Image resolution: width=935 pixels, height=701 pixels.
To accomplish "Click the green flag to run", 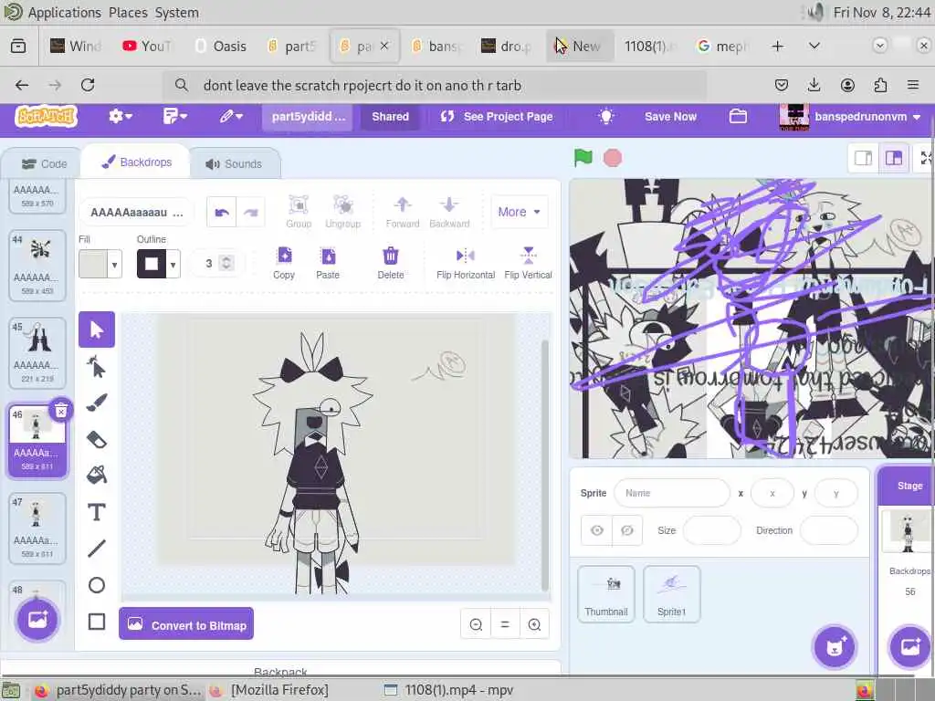I will click(583, 158).
